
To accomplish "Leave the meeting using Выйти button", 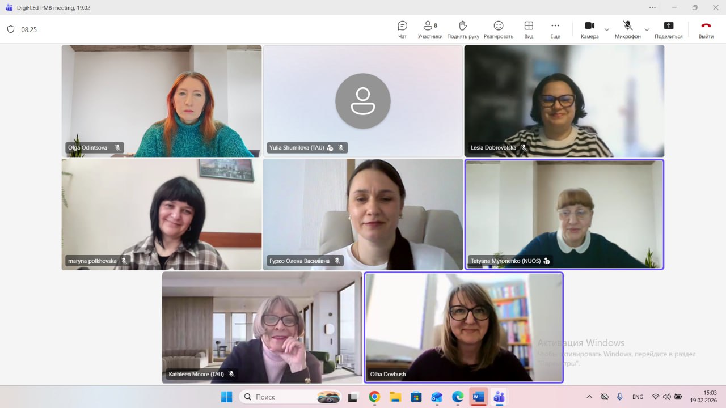I will 706,29.
